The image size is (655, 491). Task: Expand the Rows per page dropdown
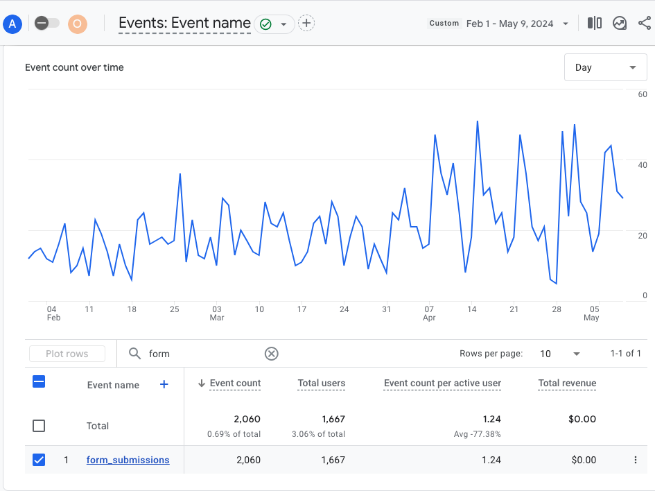tap(560, 354)
